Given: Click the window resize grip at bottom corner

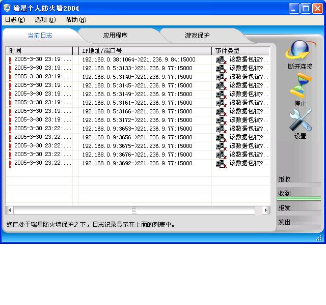Looking at the screenshot, I should (319, 238).
